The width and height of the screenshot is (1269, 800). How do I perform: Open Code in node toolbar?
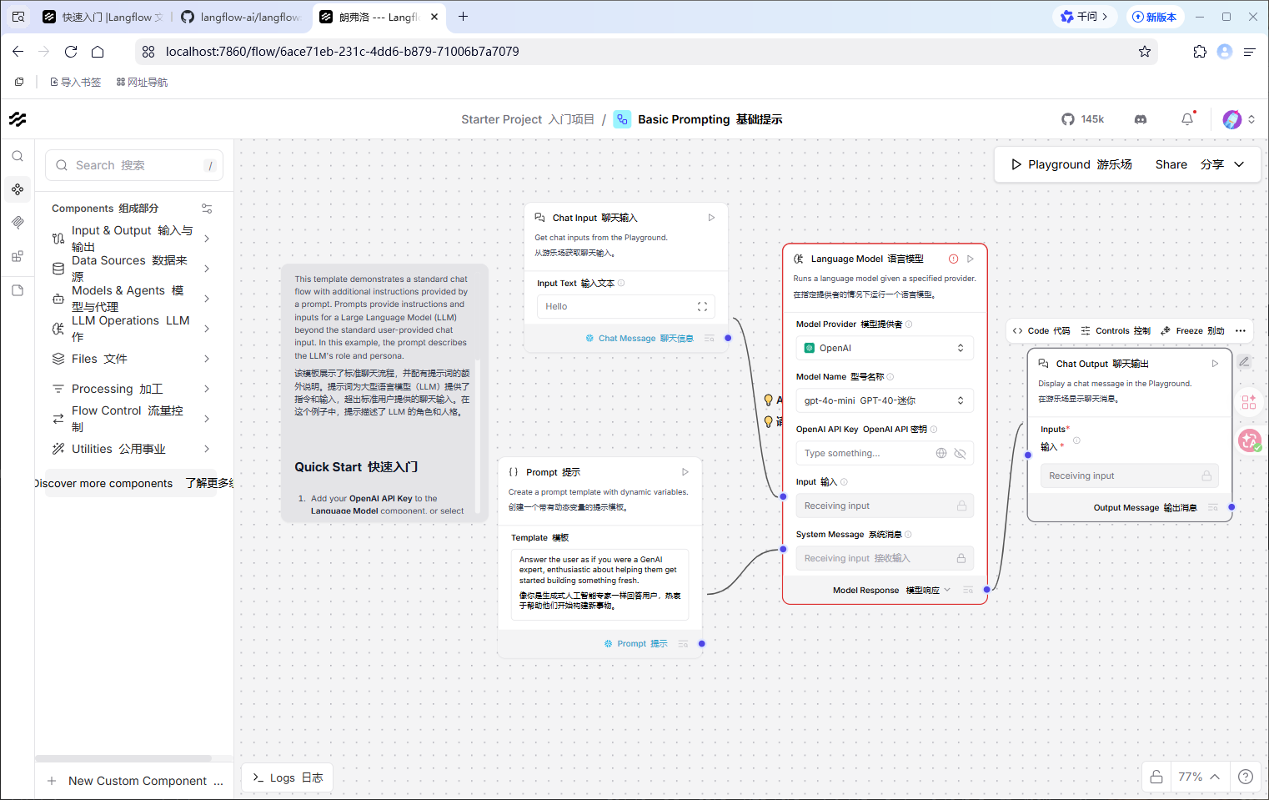pyautogui.click(x=1041, y=331)
